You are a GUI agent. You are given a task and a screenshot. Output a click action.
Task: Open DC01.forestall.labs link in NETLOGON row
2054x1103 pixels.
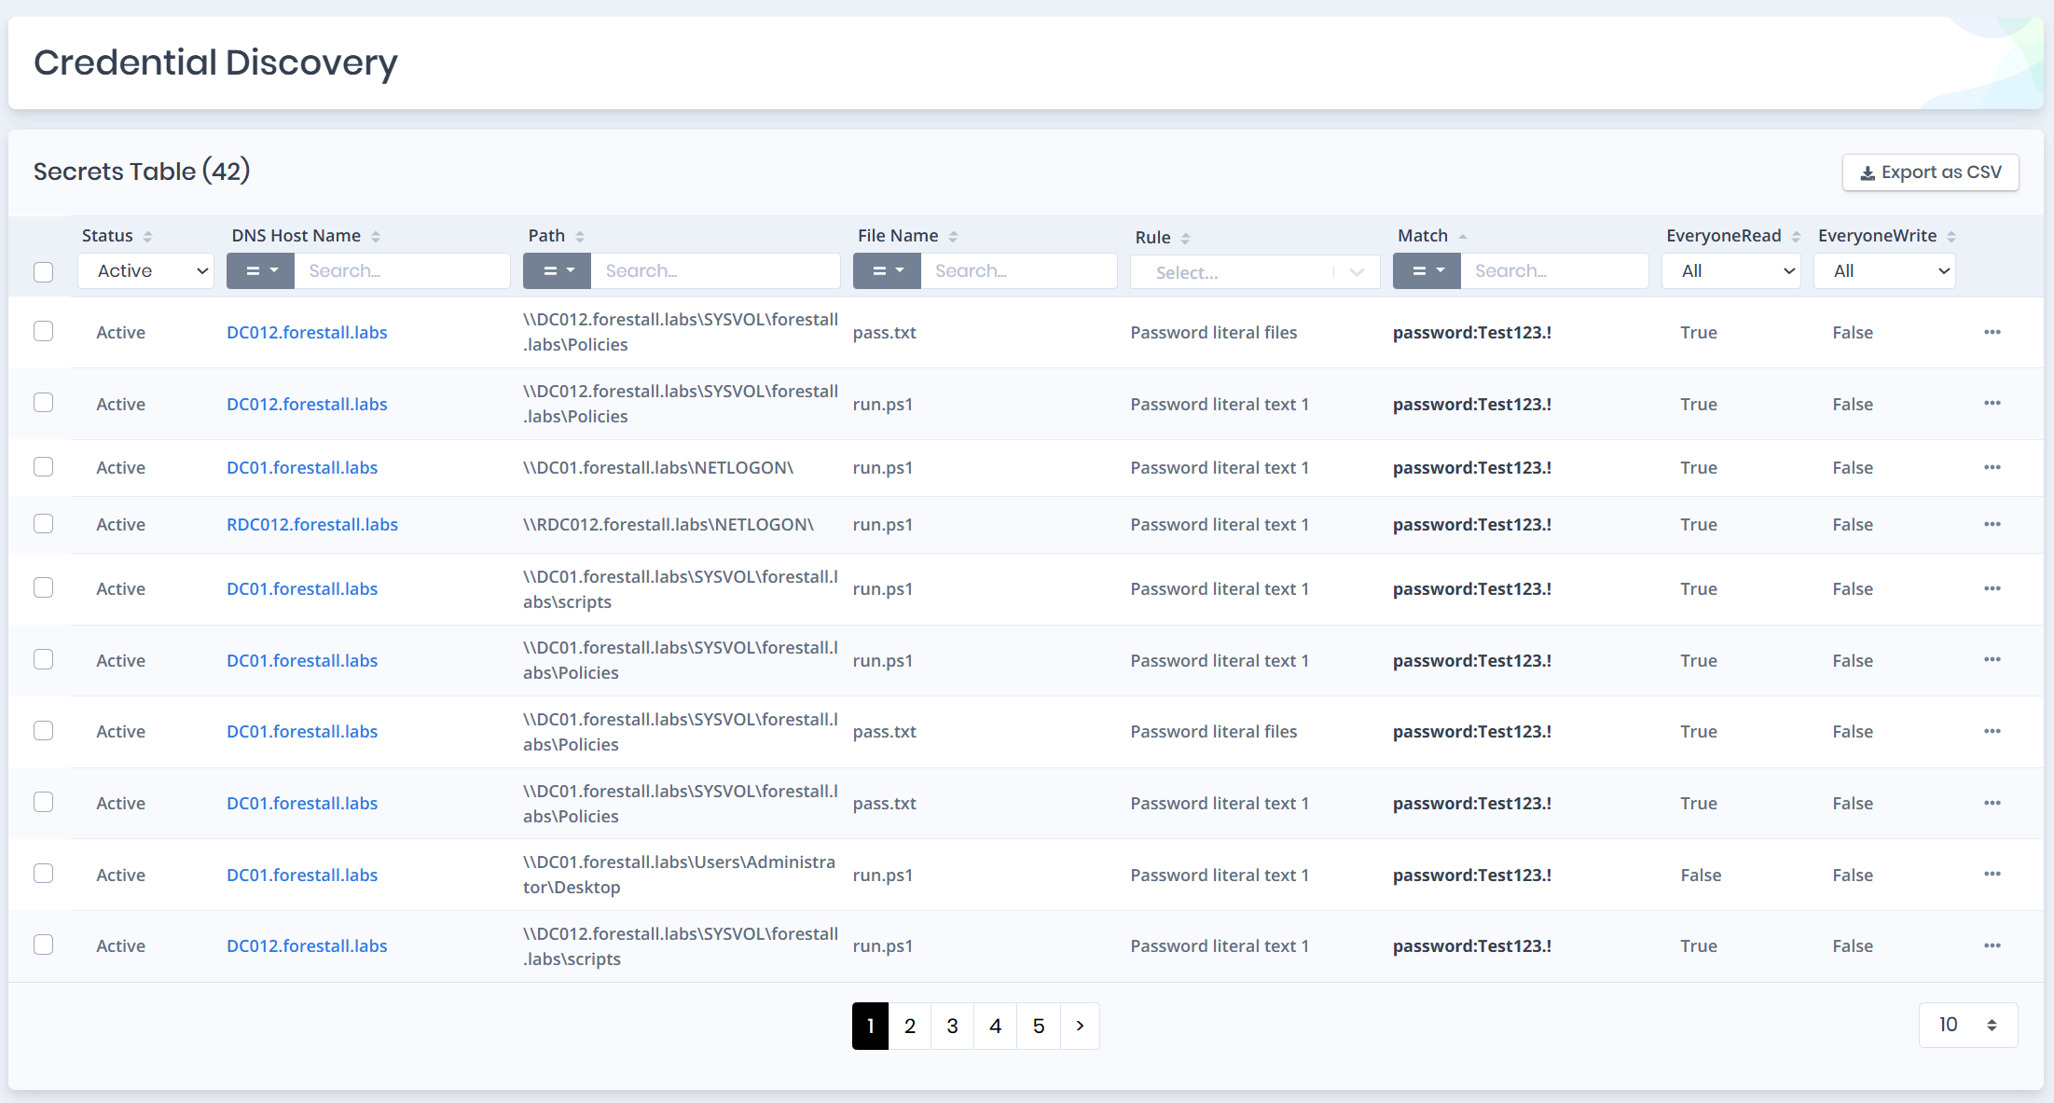[x=302, y=467]
